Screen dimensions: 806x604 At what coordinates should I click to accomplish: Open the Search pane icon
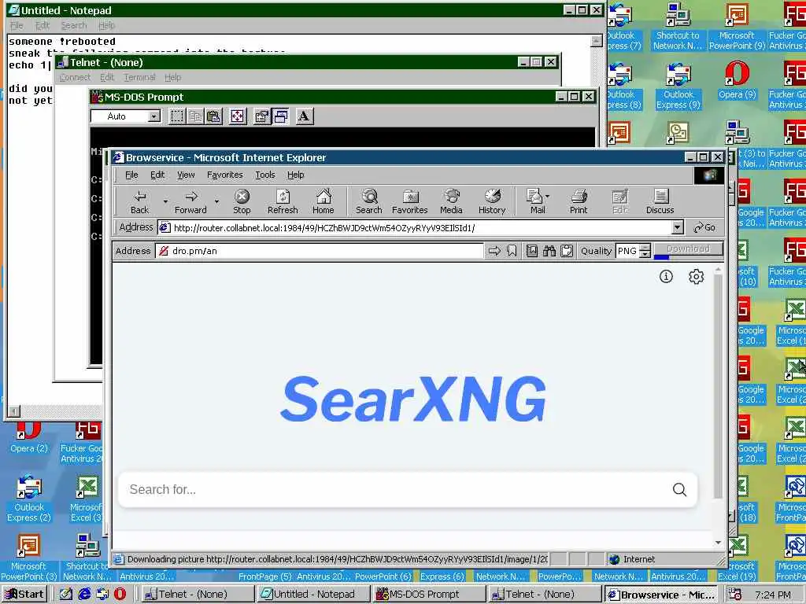pos(369,202)
